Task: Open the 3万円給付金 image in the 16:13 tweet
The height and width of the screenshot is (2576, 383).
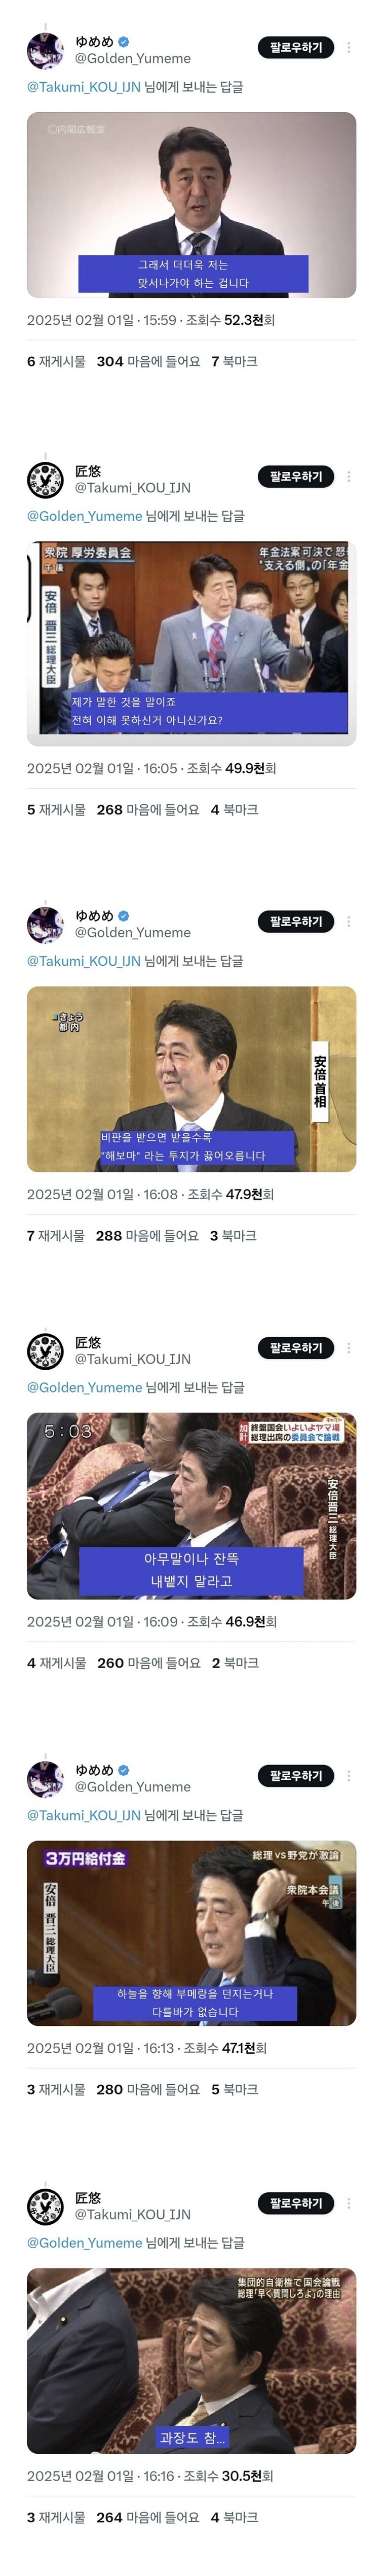Action: pos(191,1933)
